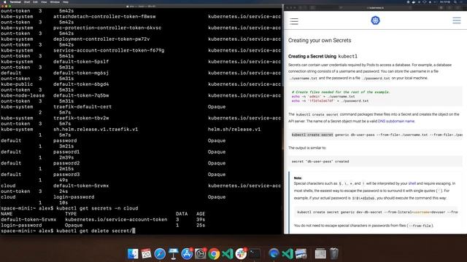
Task: Open Calendar from the Dock
Action: (x=146, y=254)
